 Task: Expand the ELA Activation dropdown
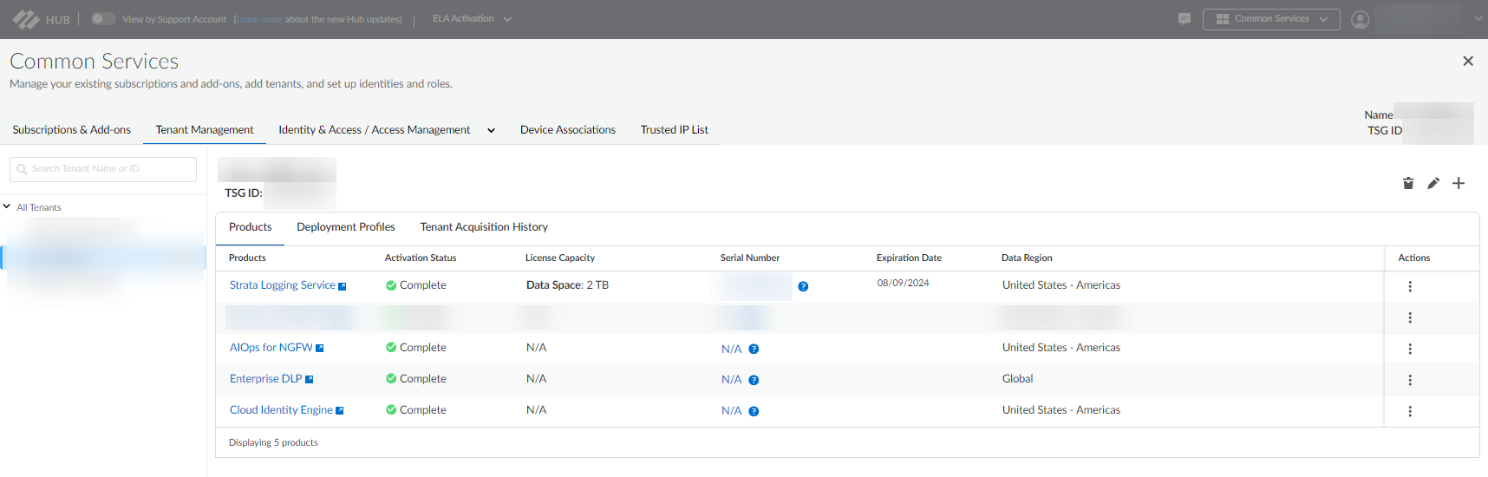(473, 19)
